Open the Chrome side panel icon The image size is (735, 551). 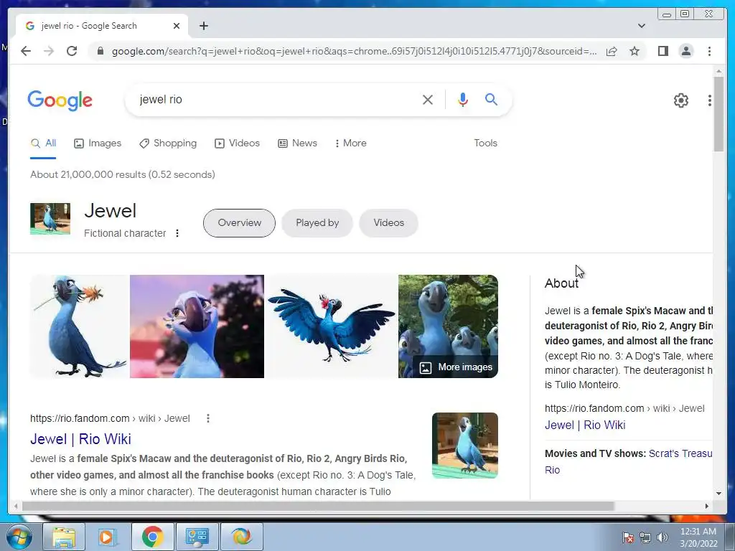coord(663,51)
